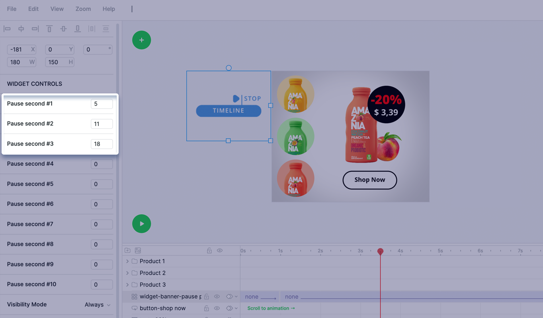The width and height of the screenshot is (543, 318).
Task: Click the yellow bottle product thumbnail
Action: coord(295,94)
